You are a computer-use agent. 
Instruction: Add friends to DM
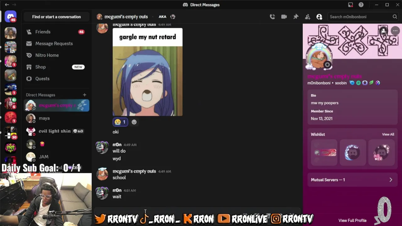pyautogui.click(x=307, y=17)
